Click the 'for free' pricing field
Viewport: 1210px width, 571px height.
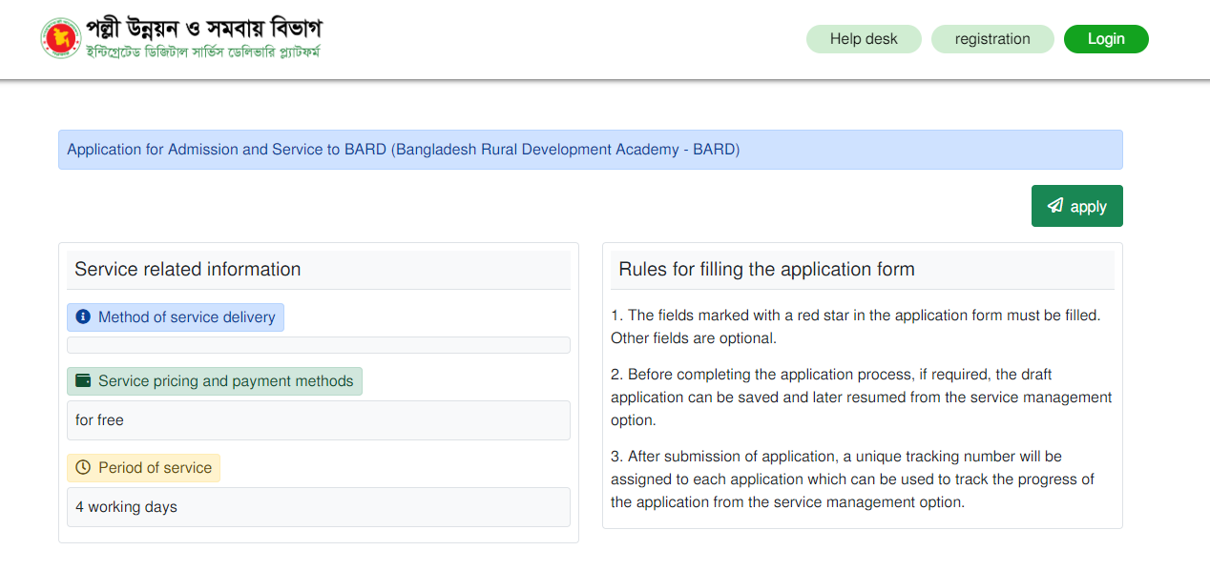click(318, 419)
